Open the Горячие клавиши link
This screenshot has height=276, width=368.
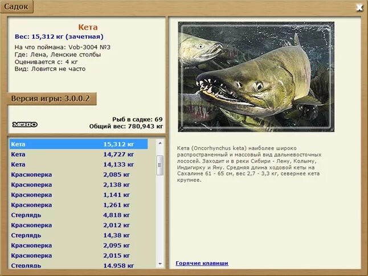(x=202, y=263)
